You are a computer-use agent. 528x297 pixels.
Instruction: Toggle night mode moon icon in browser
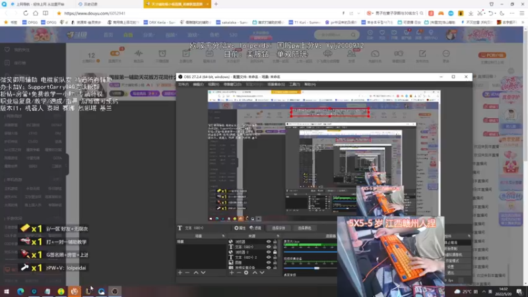click(x=502, y=13)
